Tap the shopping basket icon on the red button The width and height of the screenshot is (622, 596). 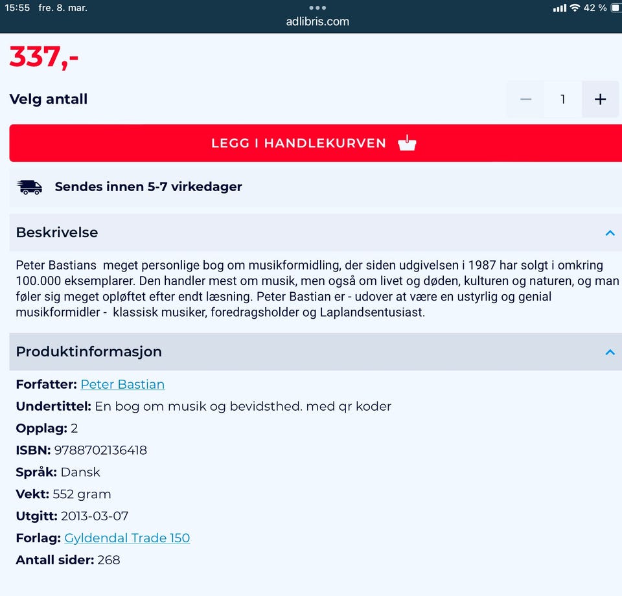(407, 143)
